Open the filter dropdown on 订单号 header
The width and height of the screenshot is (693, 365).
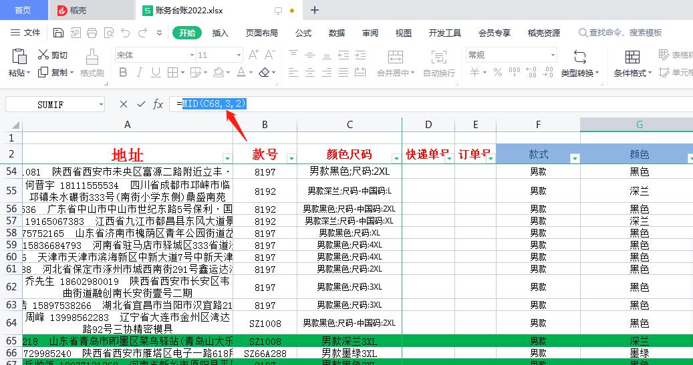[491, 158]
